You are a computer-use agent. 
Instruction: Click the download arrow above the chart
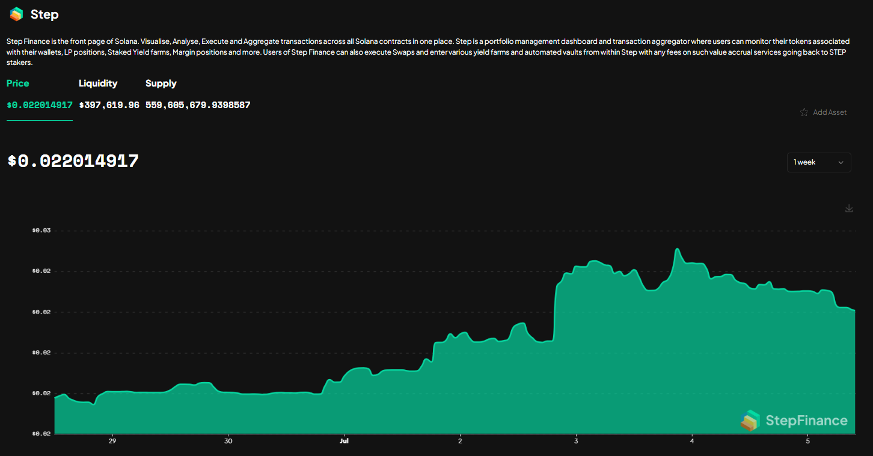pyautogui.click(x=848, y=208)
